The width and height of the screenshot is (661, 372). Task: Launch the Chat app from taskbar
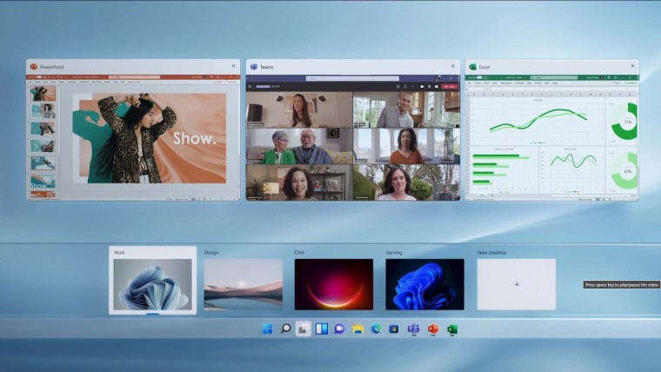click(340, 329)
